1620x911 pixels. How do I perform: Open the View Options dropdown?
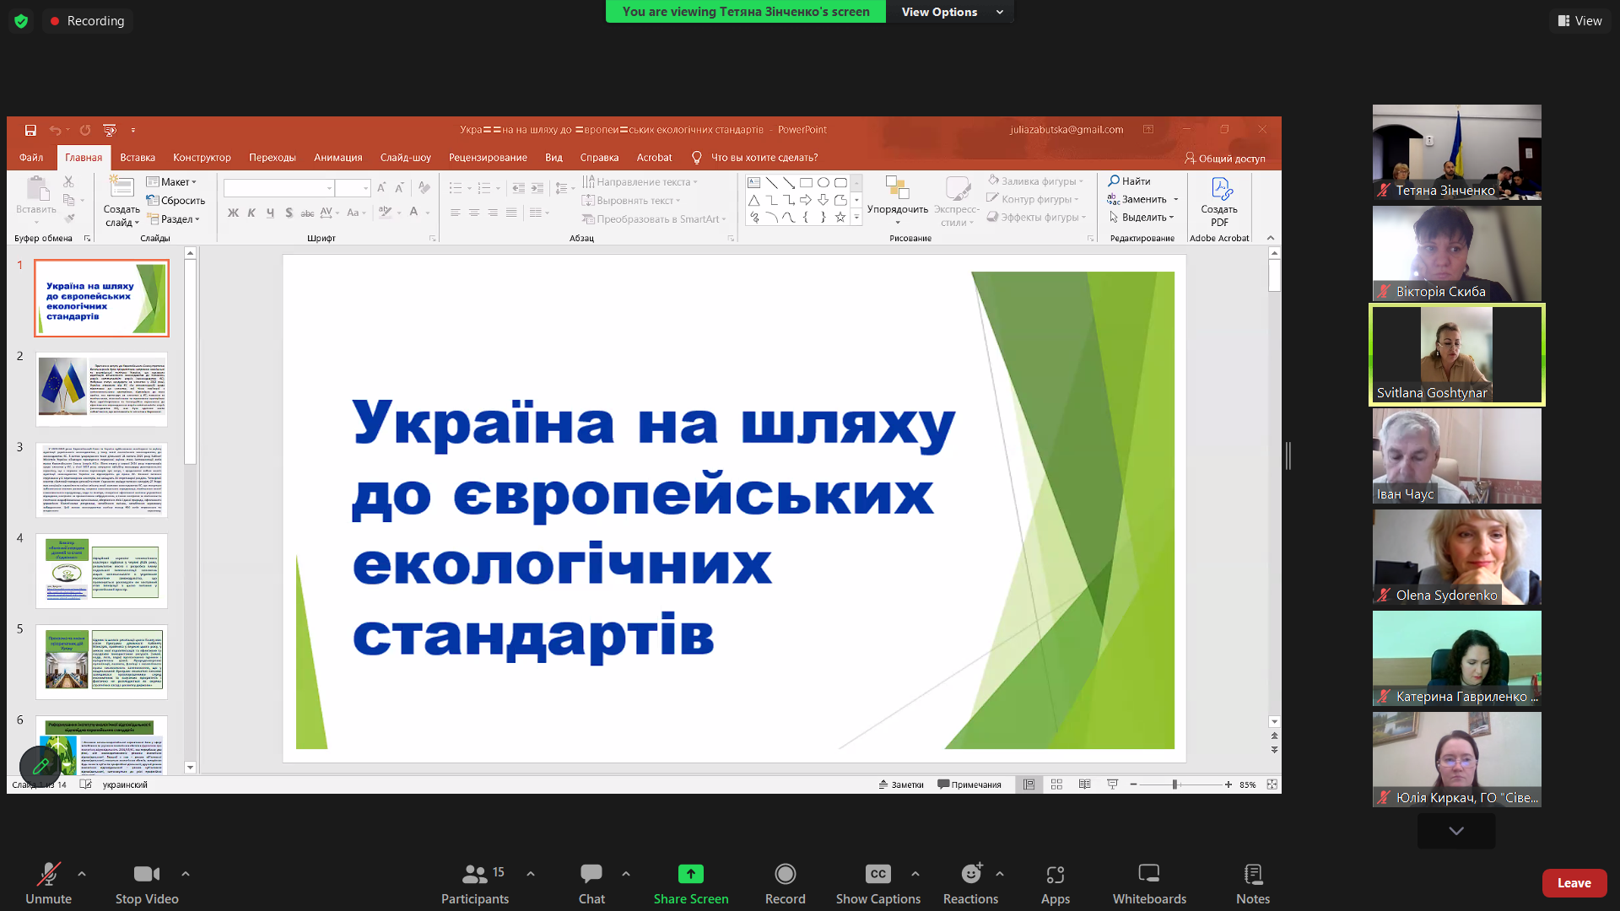(x=950, y=12)
